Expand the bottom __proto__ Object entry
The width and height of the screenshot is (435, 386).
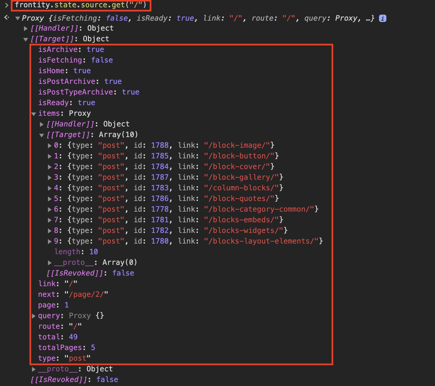tap(34, 369)
